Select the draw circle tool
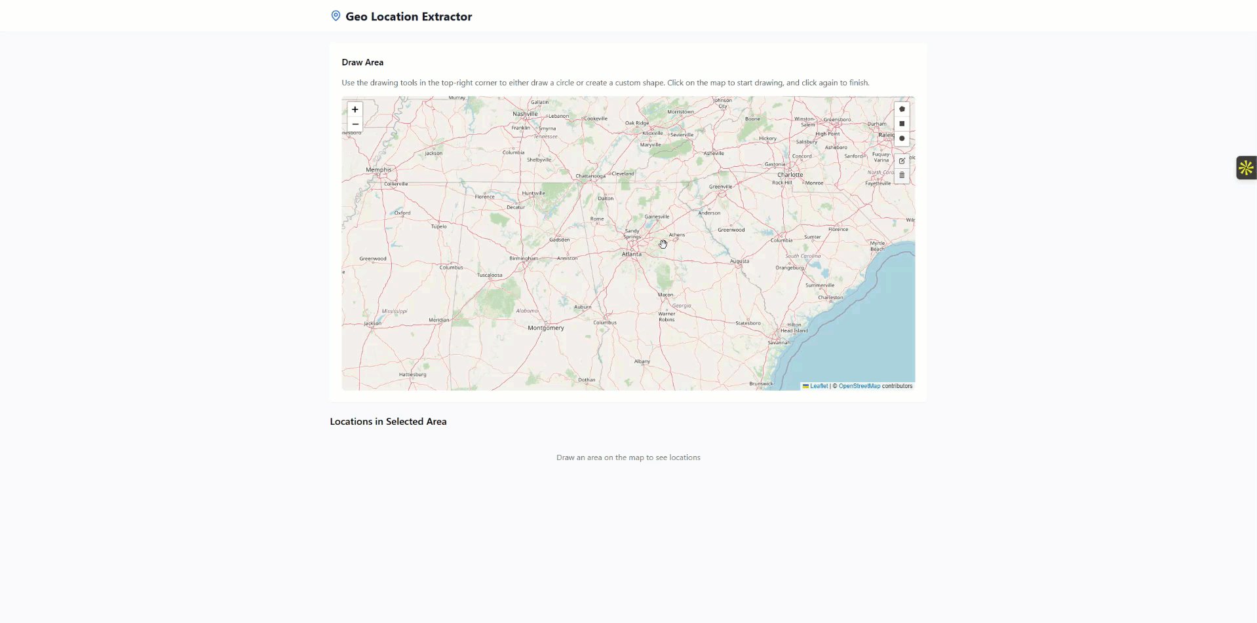 click(902, 139)
